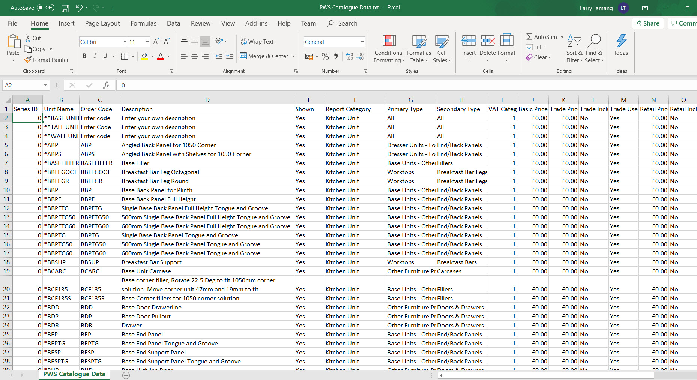Toggle Italic formatting on

(x=95, y=56)
